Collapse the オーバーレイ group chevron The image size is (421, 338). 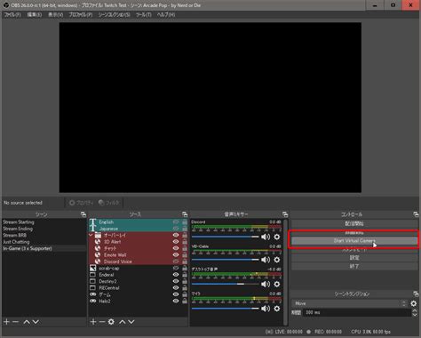[91, 235]
